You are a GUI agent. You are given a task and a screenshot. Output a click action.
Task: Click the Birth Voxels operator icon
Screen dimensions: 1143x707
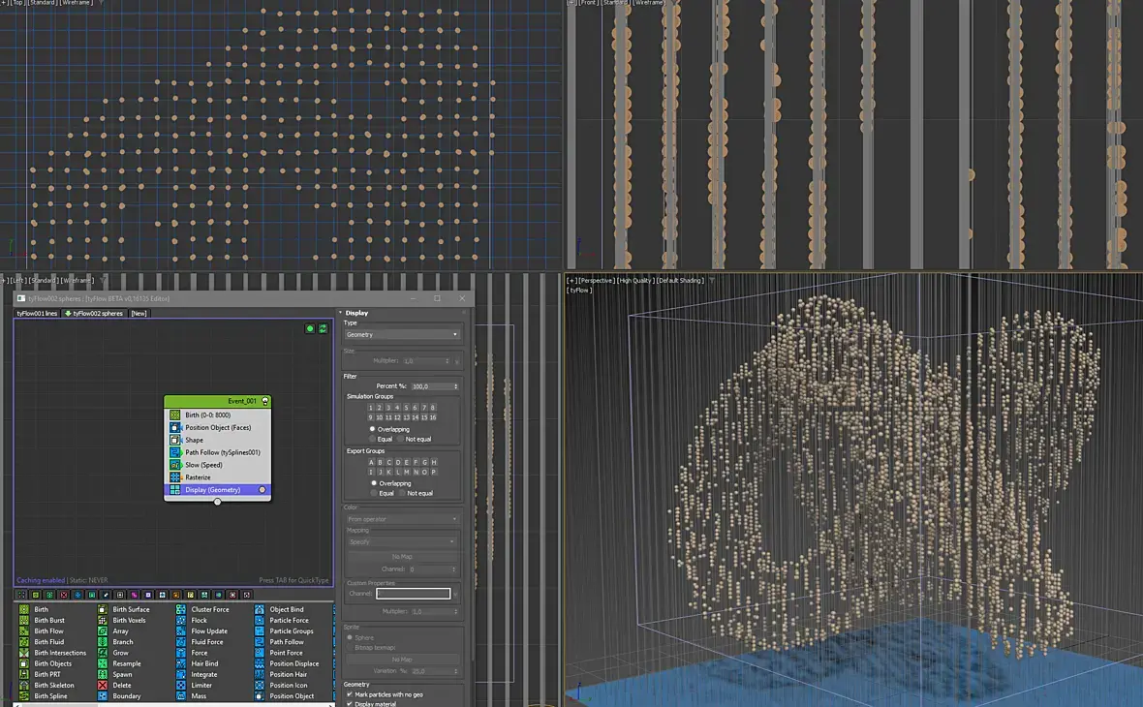[x=103, y=620]
